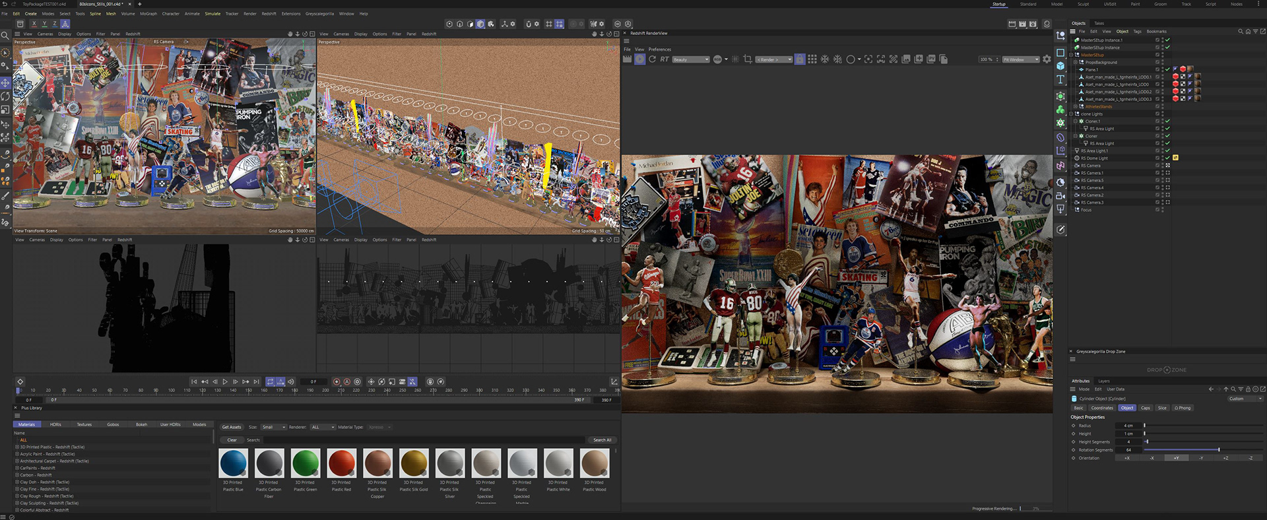Click the Clear button in Plus Library
Image resolution: width=1267 pixels, height=520 pixels.
[232, 439]
